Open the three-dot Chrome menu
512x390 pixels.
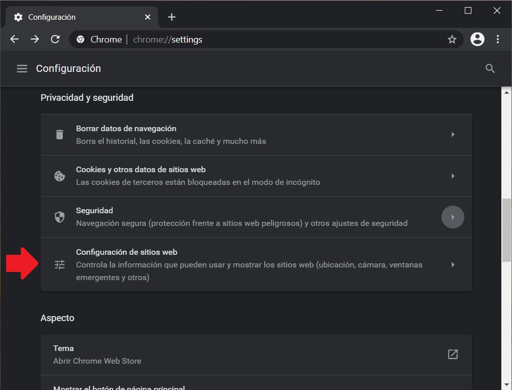coord(498,40)
